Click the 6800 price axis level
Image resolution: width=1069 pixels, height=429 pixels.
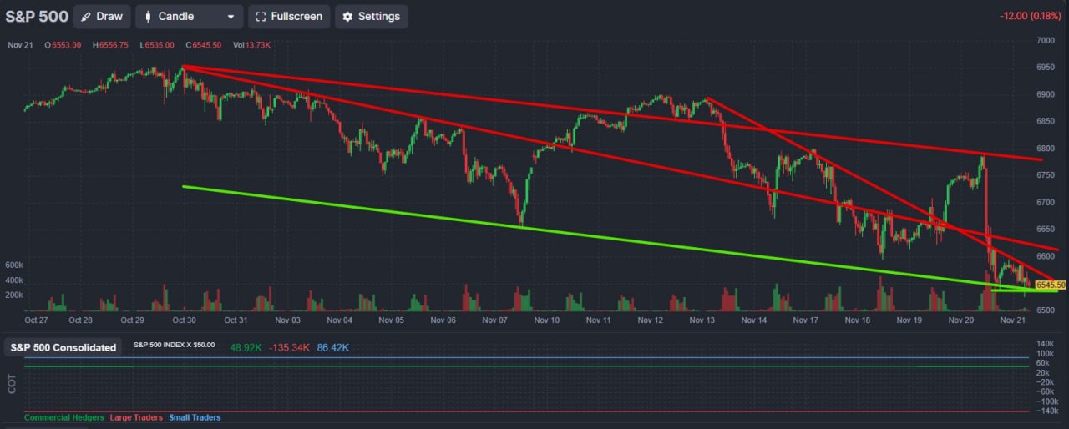pos(1045,149)
